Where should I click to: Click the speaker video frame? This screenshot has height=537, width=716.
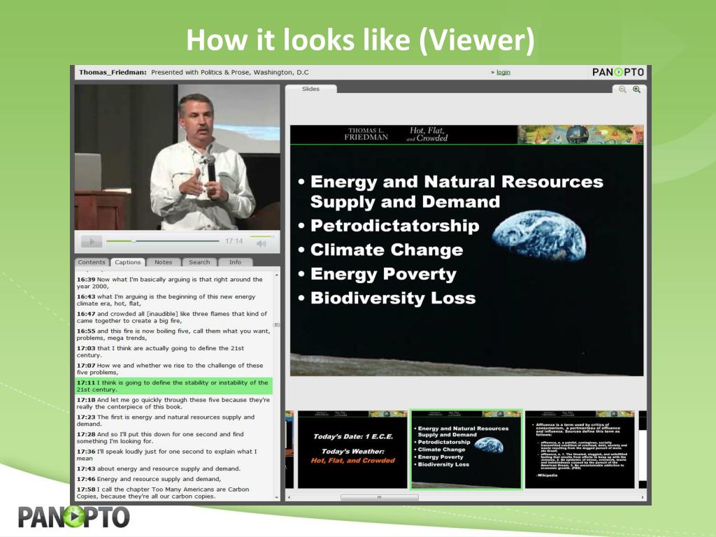[177, 157]
